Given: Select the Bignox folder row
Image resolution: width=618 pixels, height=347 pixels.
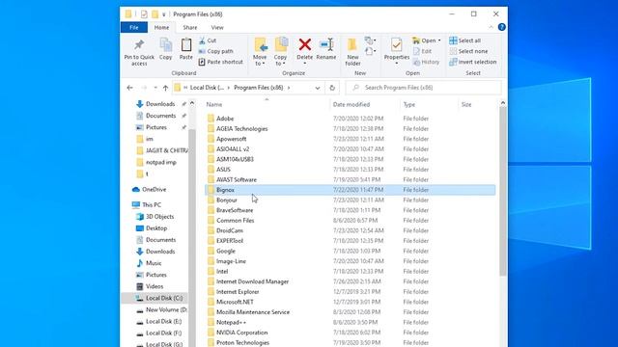Looking at the screenshot, I should pyautogui.click(x=350, y=190).
